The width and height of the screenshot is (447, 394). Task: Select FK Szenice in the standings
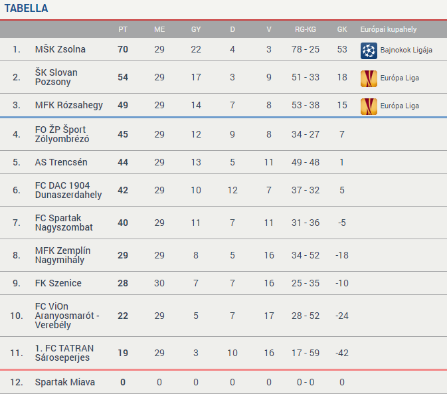58,283
